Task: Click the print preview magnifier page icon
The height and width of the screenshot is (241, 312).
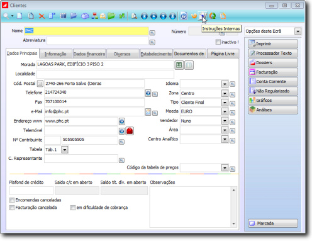Action: (x=134, y=16)
